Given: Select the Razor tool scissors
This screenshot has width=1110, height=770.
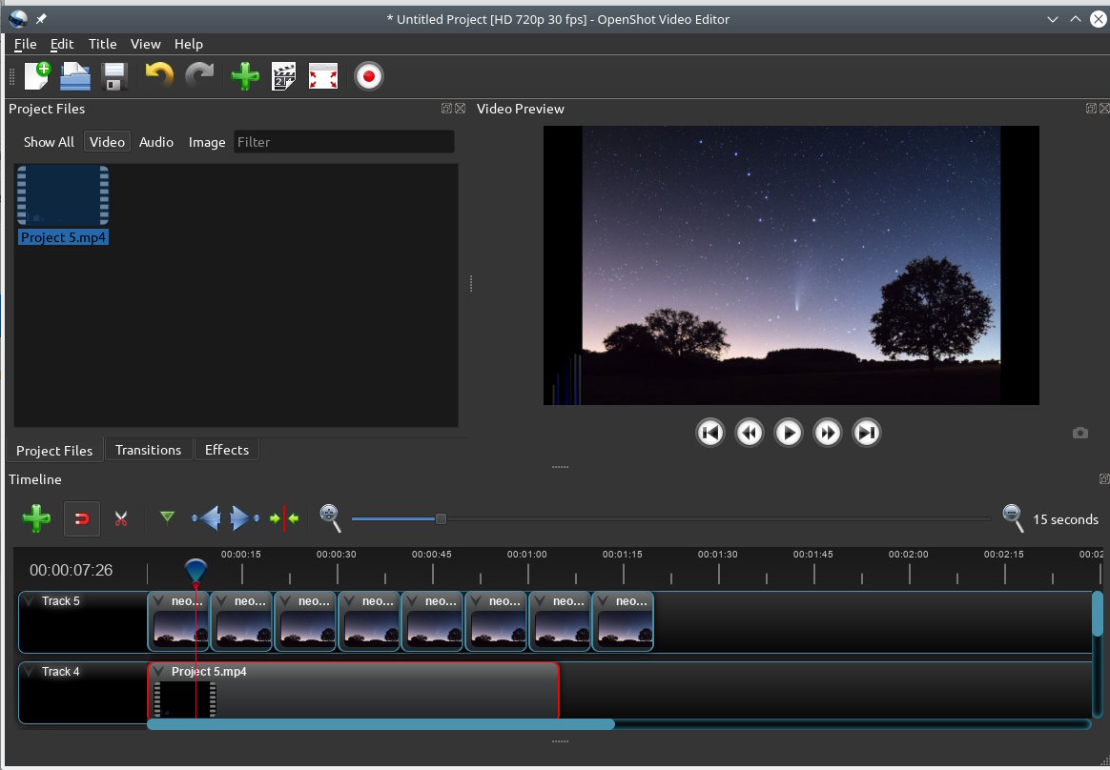Looking at the screenshot, I should point(121,518).
